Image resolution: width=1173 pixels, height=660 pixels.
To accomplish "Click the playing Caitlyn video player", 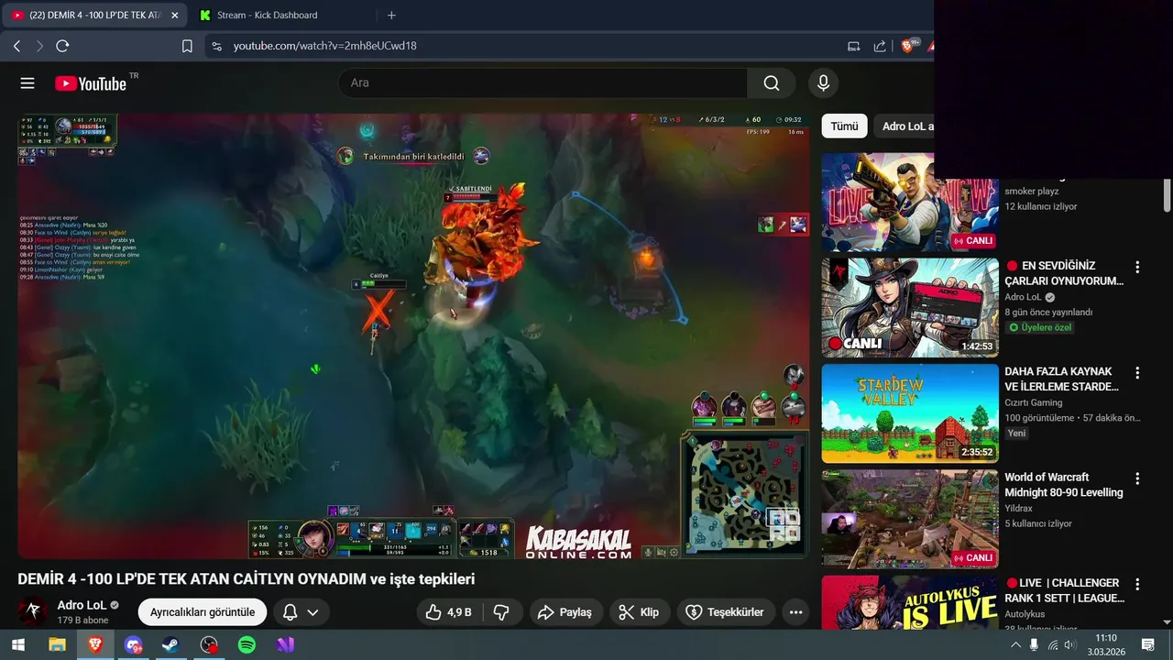I will click(413, 336).
